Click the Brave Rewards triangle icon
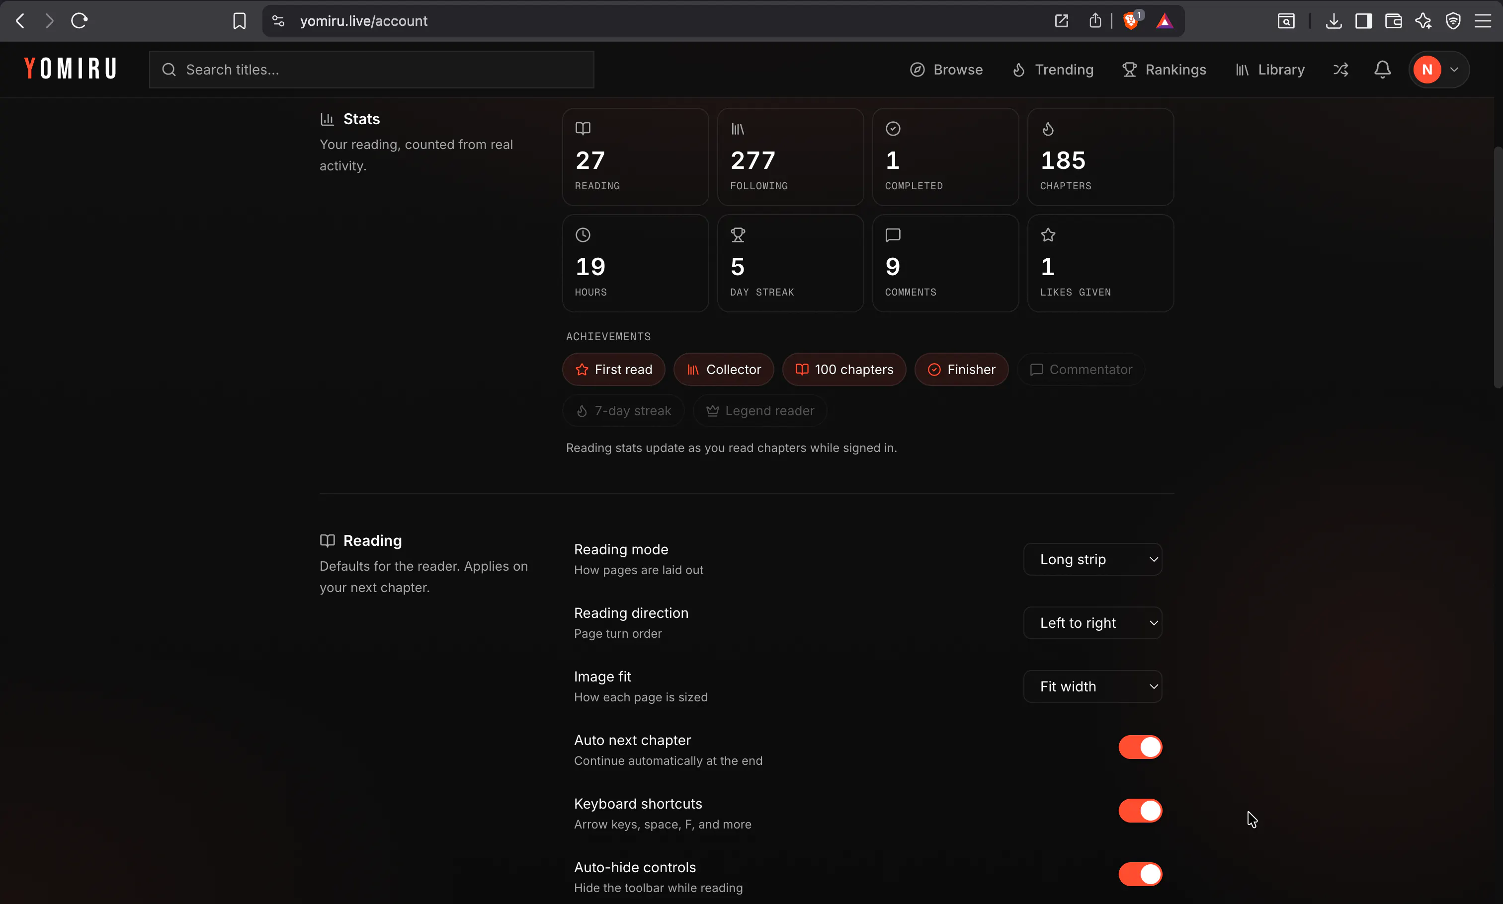Image resolution: width=1503 pixels, height=904 pixels. [x=1165, y=21]
